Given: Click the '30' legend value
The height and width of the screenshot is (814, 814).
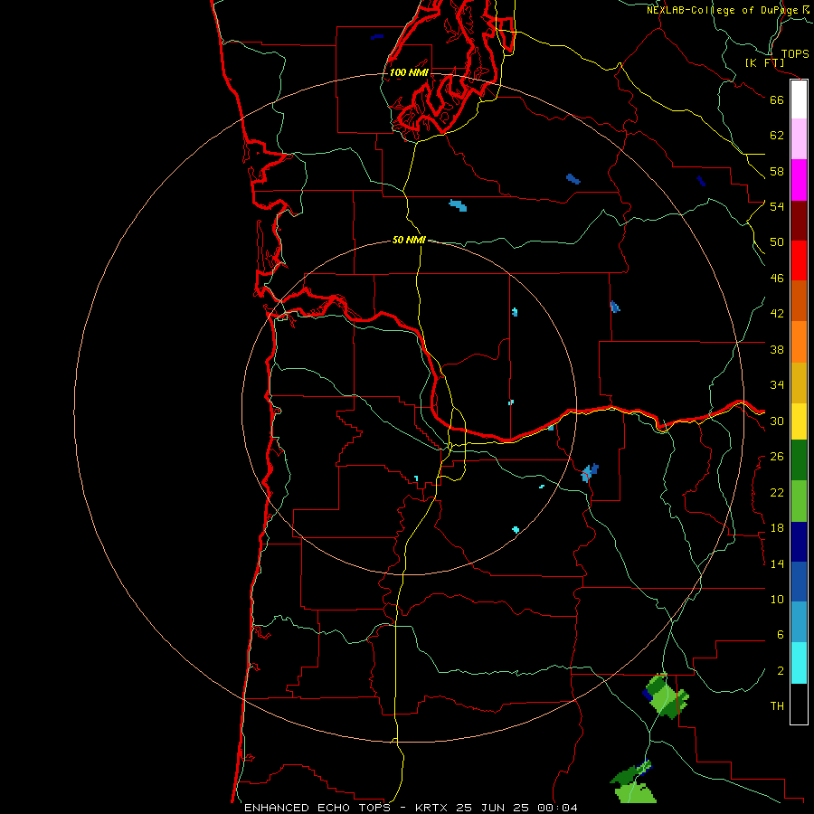Looking at the screenshot, I should click(x=777, y=421).
